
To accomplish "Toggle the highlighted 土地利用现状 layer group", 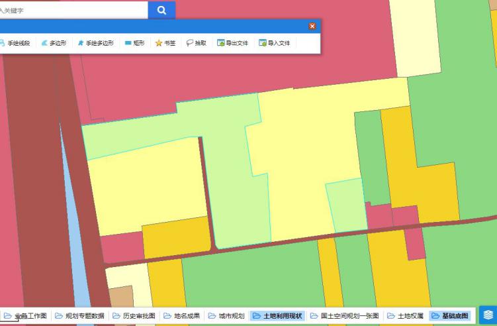I will coord(278,316).
